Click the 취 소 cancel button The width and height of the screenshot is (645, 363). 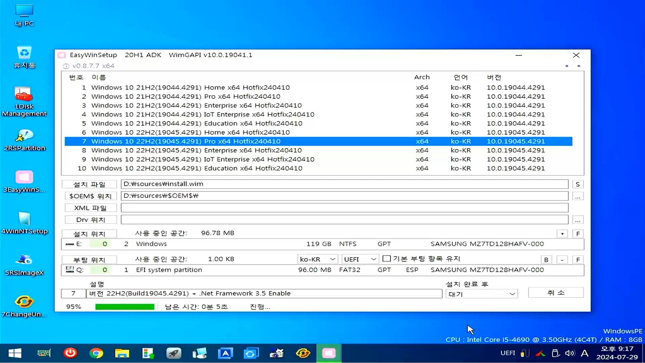pos(556,293)
